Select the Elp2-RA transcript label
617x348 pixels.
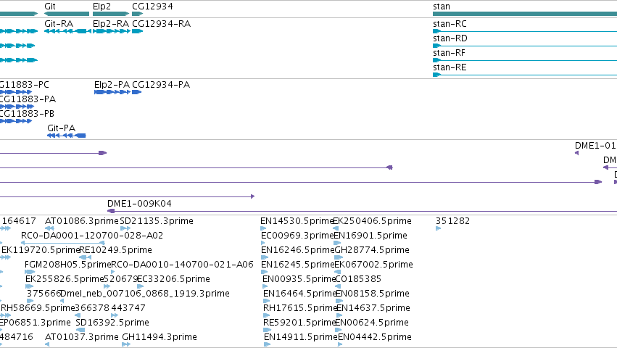[111, 24]
